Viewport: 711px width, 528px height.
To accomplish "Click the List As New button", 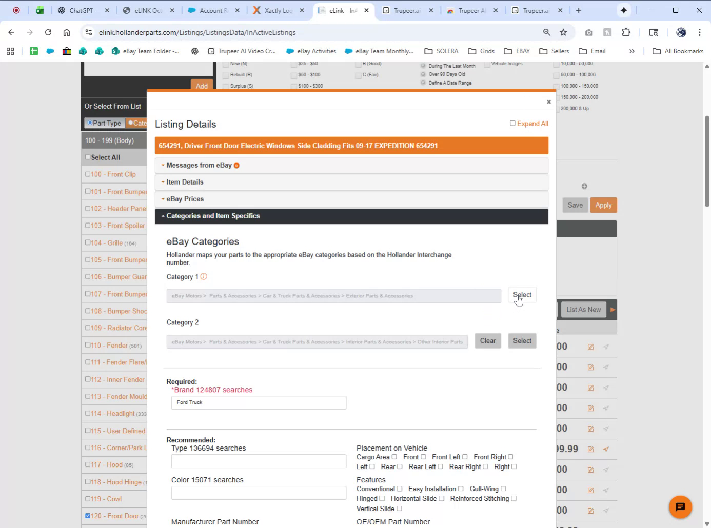I will tap(583, 310).
